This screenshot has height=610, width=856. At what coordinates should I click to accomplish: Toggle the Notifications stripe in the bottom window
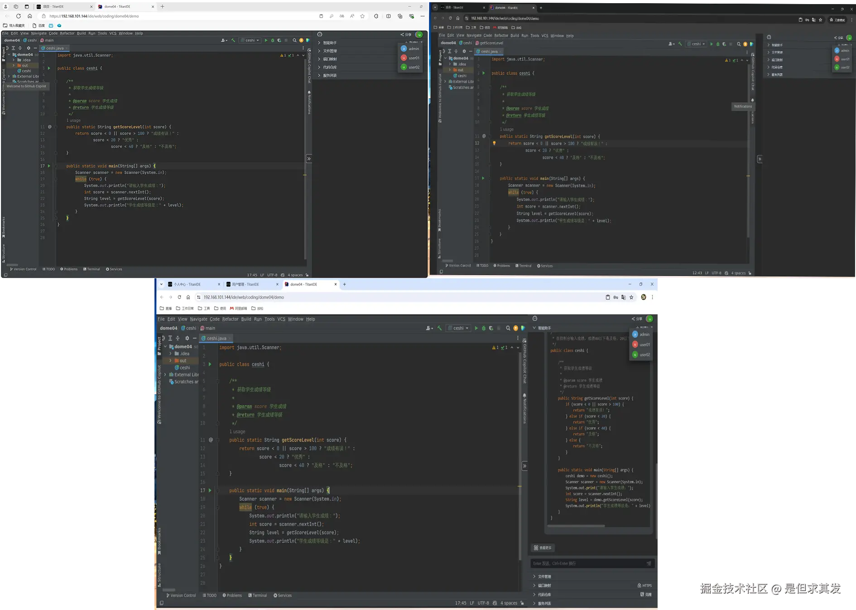click(524, 409)
